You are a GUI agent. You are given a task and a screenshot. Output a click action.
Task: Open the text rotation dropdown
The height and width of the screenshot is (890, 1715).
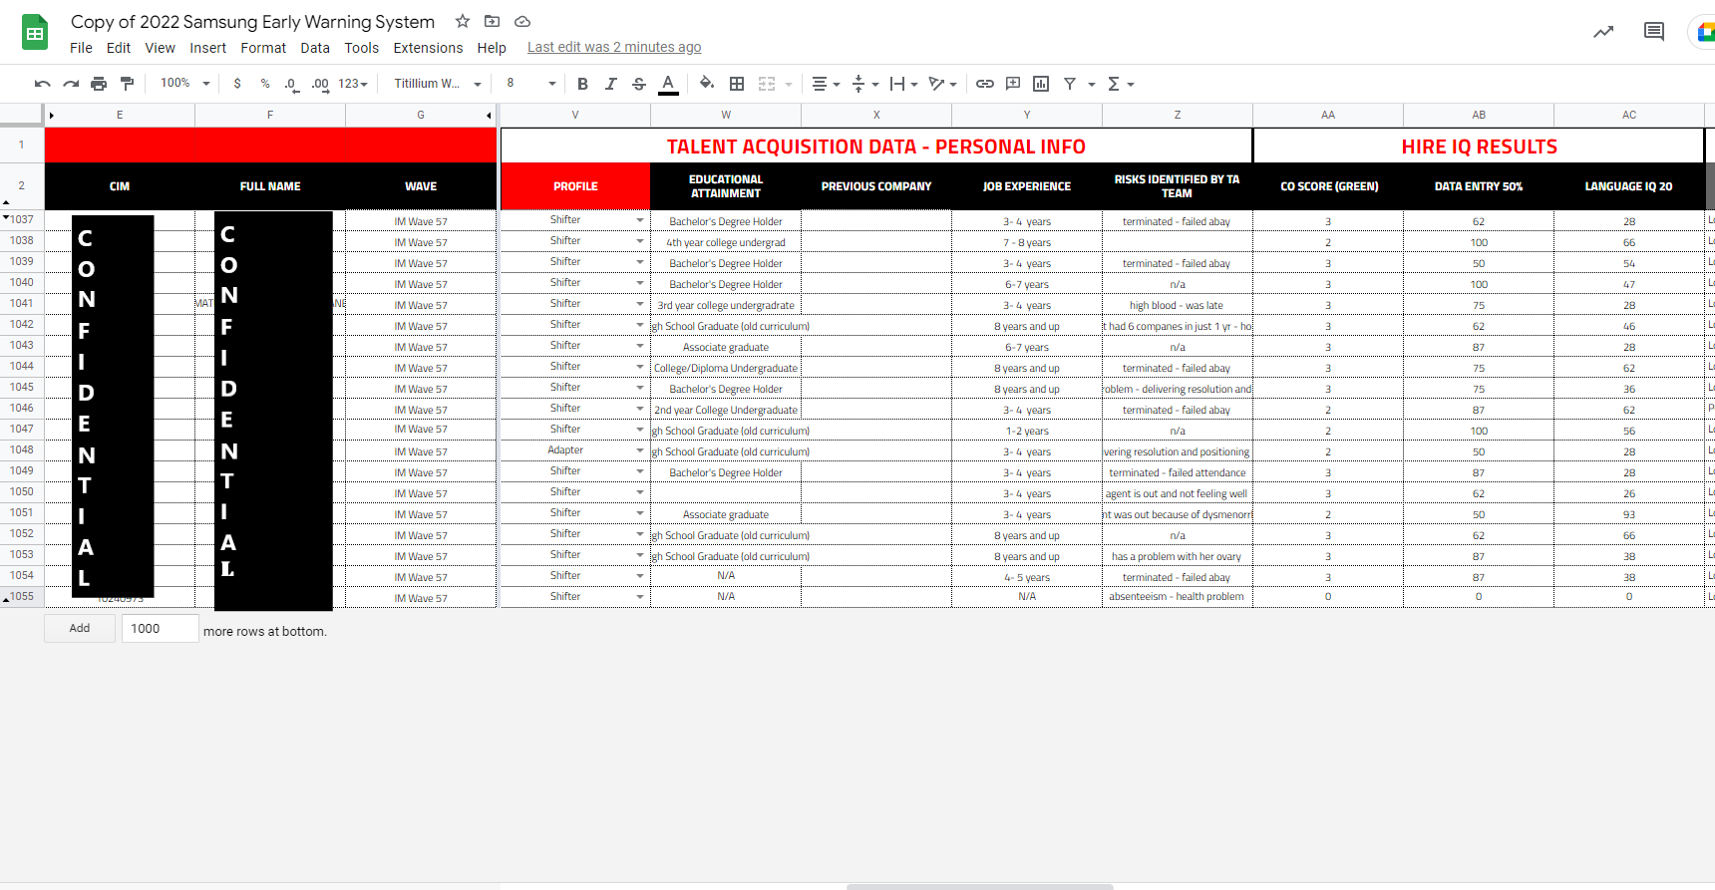tap(942, 84)
